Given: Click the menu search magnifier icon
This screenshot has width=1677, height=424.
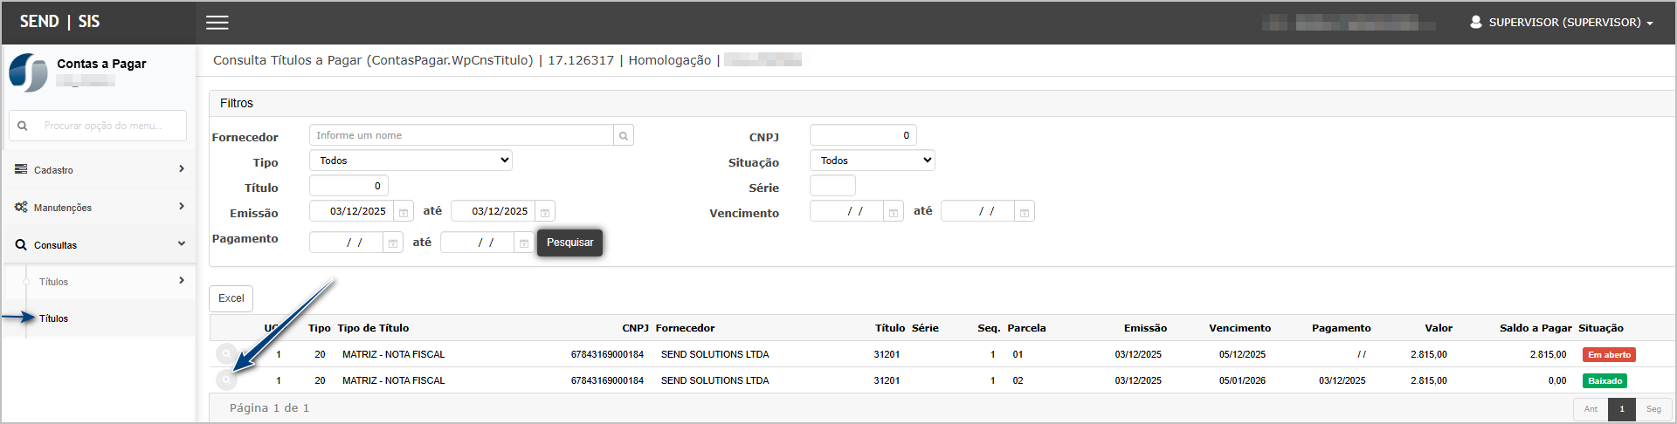Looking at the screenshot, I should 23,126.
